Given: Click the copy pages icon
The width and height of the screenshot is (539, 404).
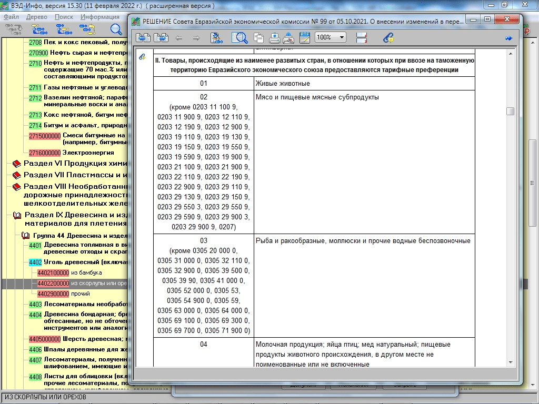Looking at the screenshot, I should coord(258,38).
